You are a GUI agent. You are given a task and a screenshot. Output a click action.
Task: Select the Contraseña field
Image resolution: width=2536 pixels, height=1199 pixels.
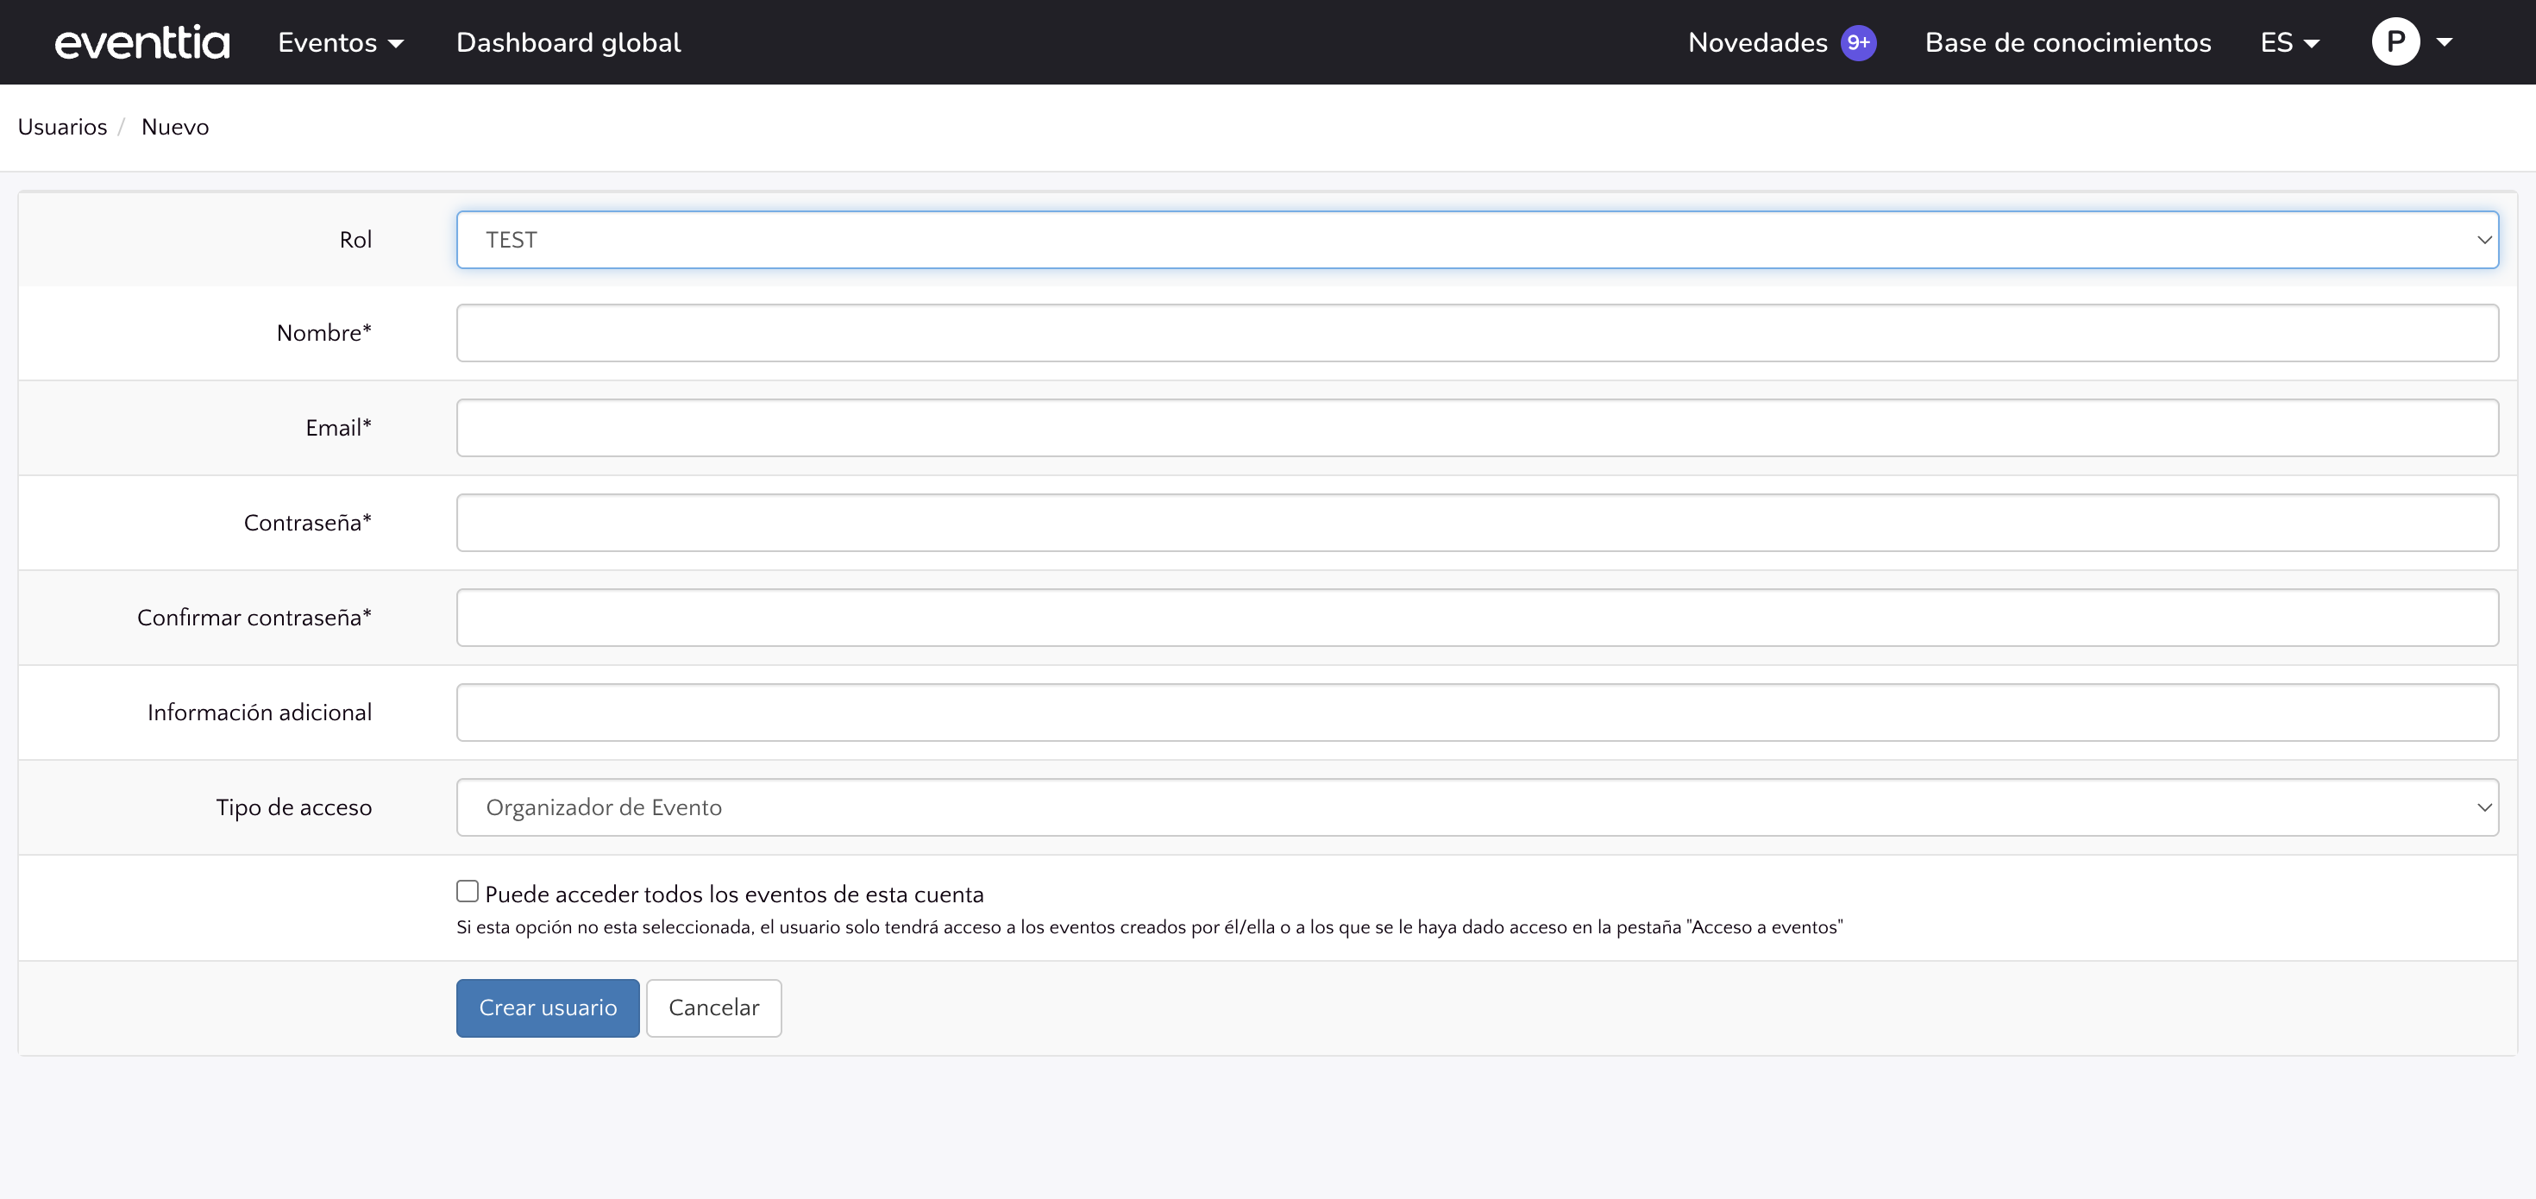[x=1477, y=523]
